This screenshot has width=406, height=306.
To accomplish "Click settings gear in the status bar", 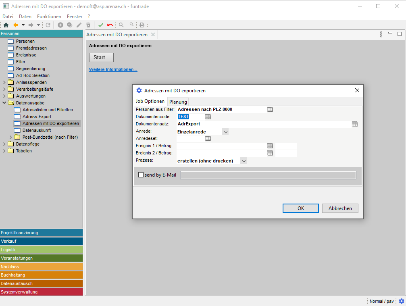I will [401, 301].
